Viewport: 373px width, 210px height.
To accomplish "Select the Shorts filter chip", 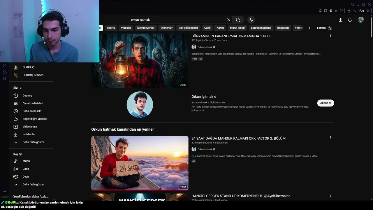I will [x=111, y=28].
